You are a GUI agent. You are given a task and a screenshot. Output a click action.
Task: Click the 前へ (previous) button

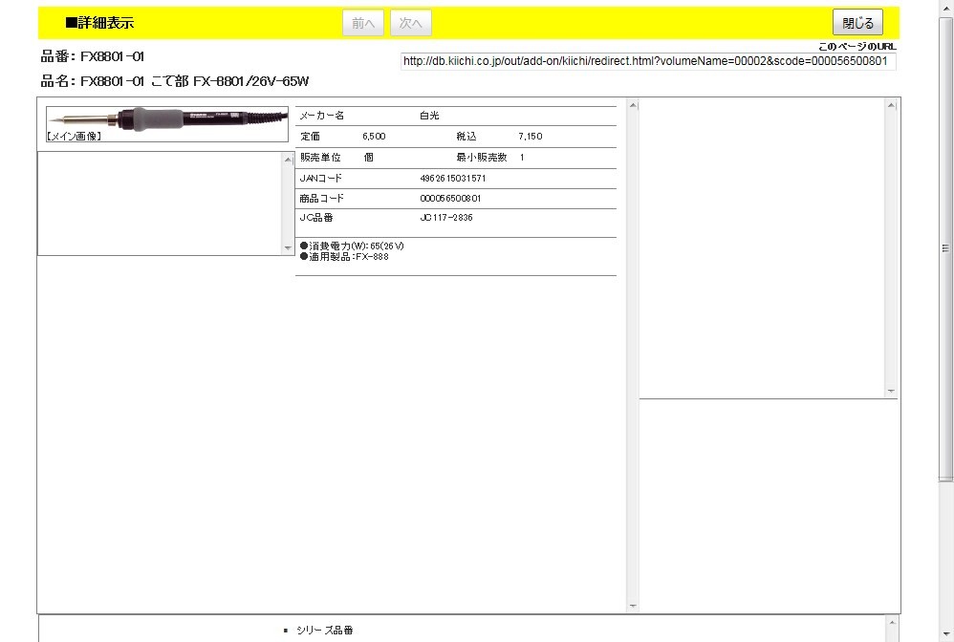click(x=363, y=23)
